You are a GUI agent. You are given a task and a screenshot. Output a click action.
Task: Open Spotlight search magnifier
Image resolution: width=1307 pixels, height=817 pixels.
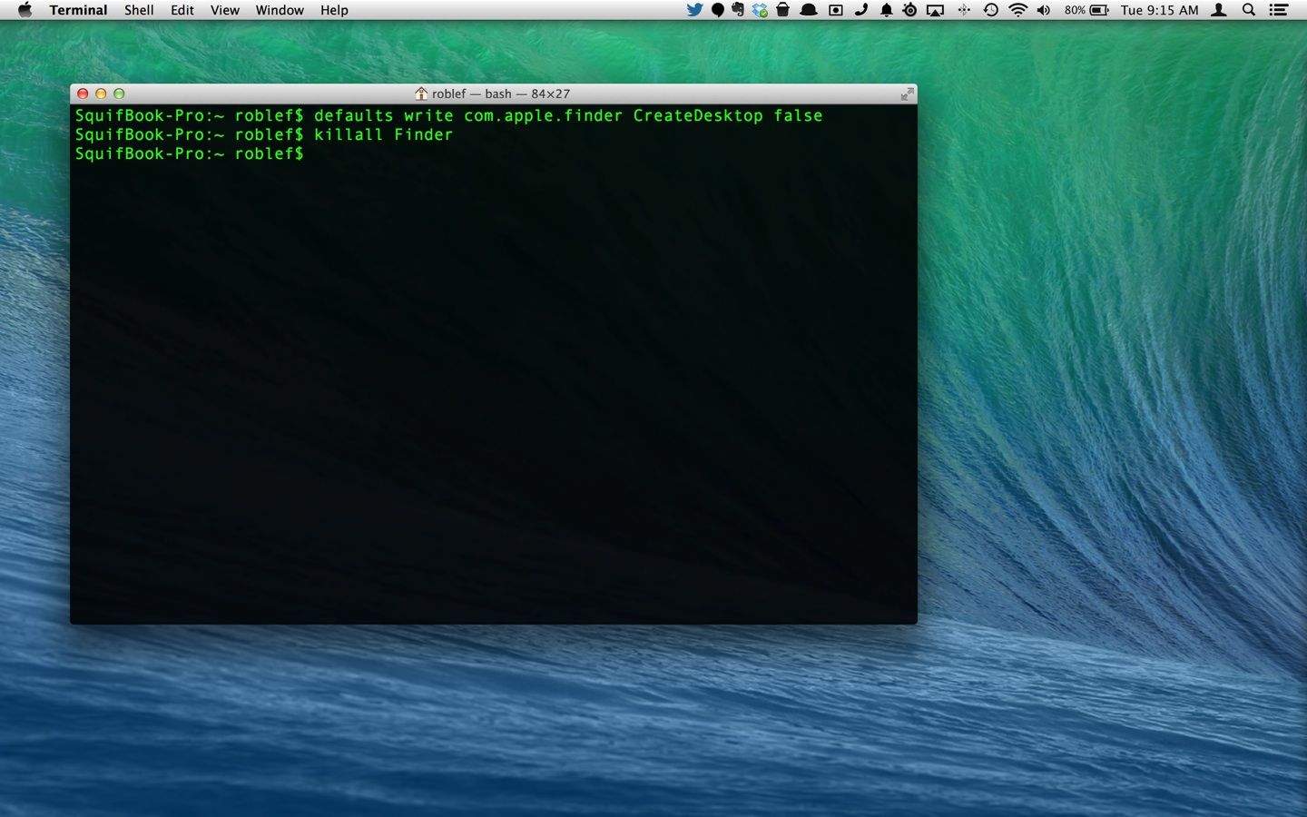coord(1249,10)
